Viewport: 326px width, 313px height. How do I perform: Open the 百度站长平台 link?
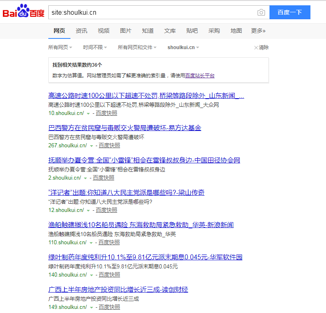coord(200,76)
